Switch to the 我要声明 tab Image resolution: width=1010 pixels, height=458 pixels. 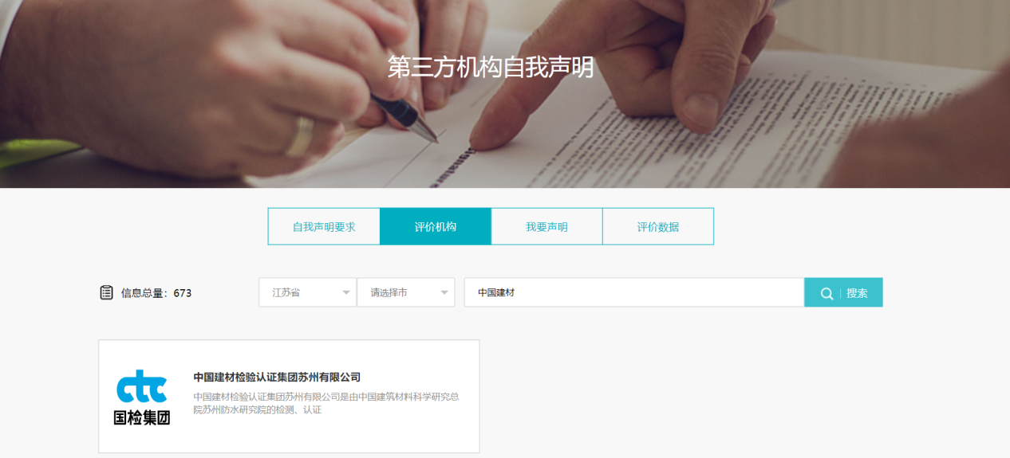546,227
